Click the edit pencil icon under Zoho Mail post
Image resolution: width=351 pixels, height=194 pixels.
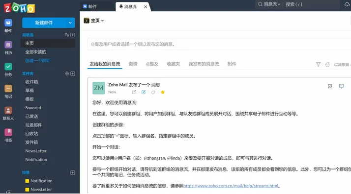(x=144, y=92)
